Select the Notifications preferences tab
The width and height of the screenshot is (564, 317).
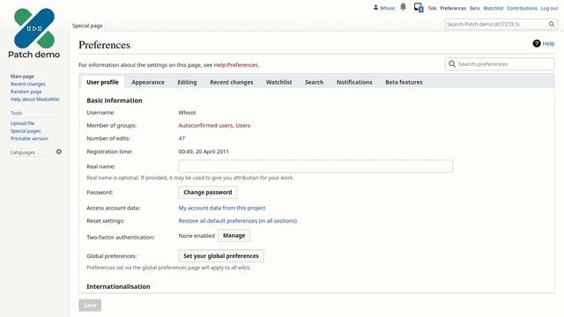pyautogui.click(x=354, y=82)
